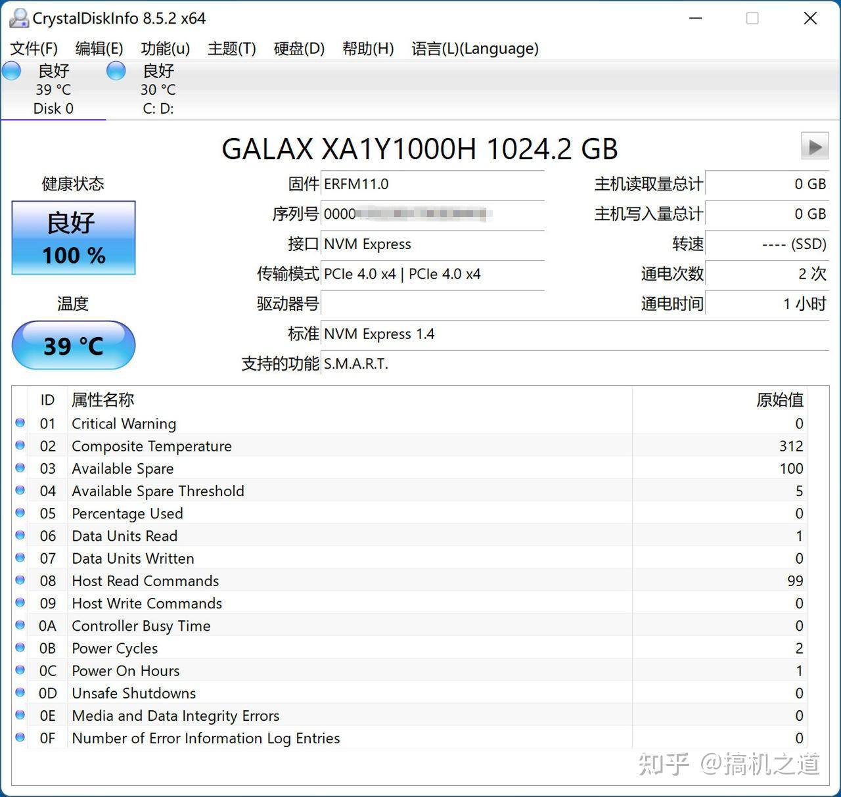Image resolution: width=841 pixels, height=797 pixels.
Task: Click the 良好 100 % health status button
Action: click(74, 238)
